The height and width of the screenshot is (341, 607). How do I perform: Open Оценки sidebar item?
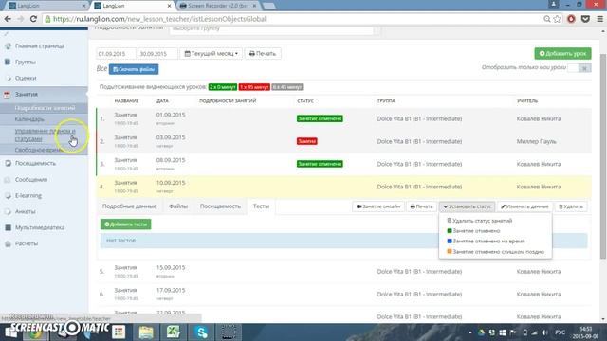click(x=26, y=78)
